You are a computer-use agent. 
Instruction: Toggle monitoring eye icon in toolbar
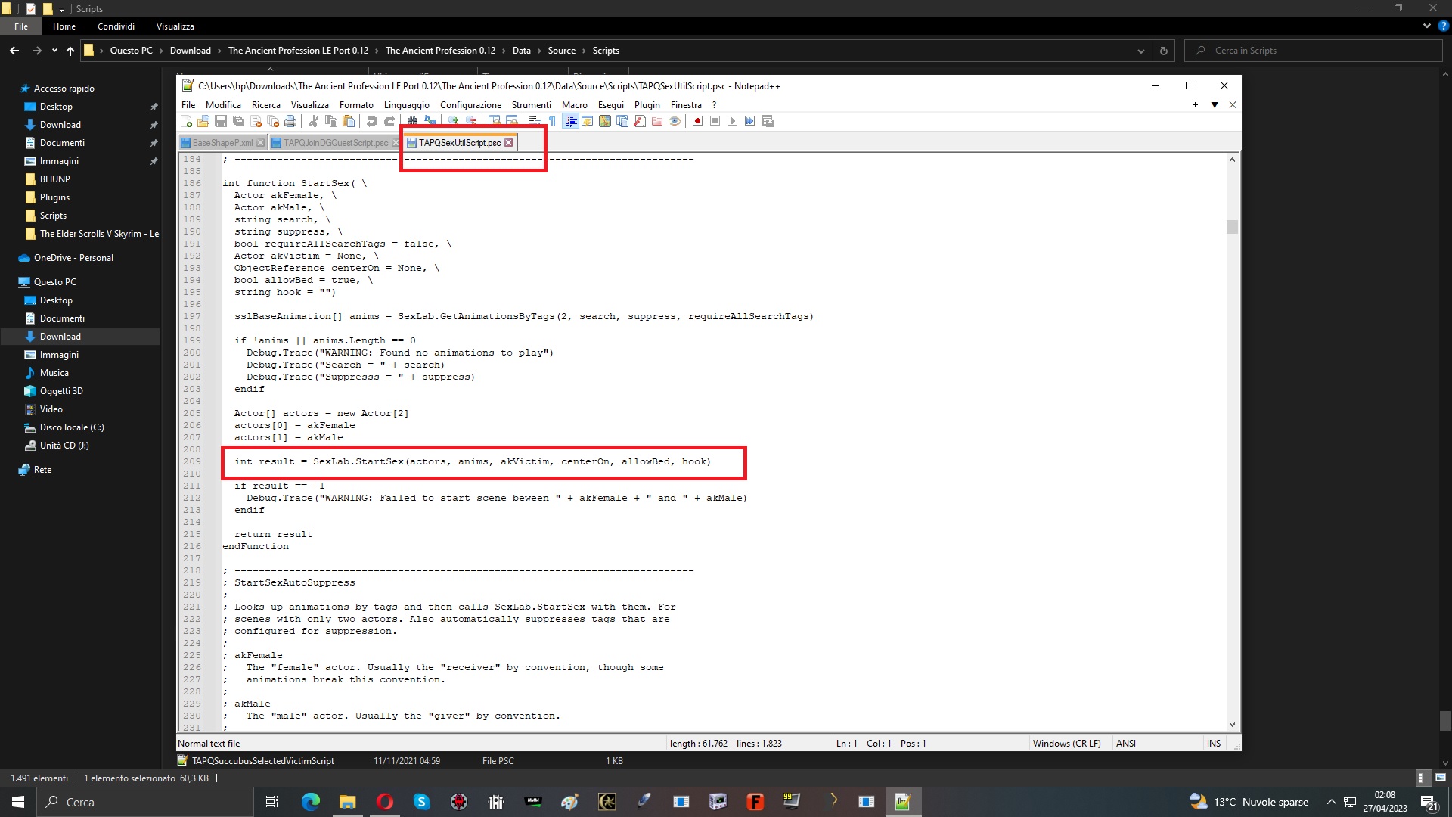[675, 121]
